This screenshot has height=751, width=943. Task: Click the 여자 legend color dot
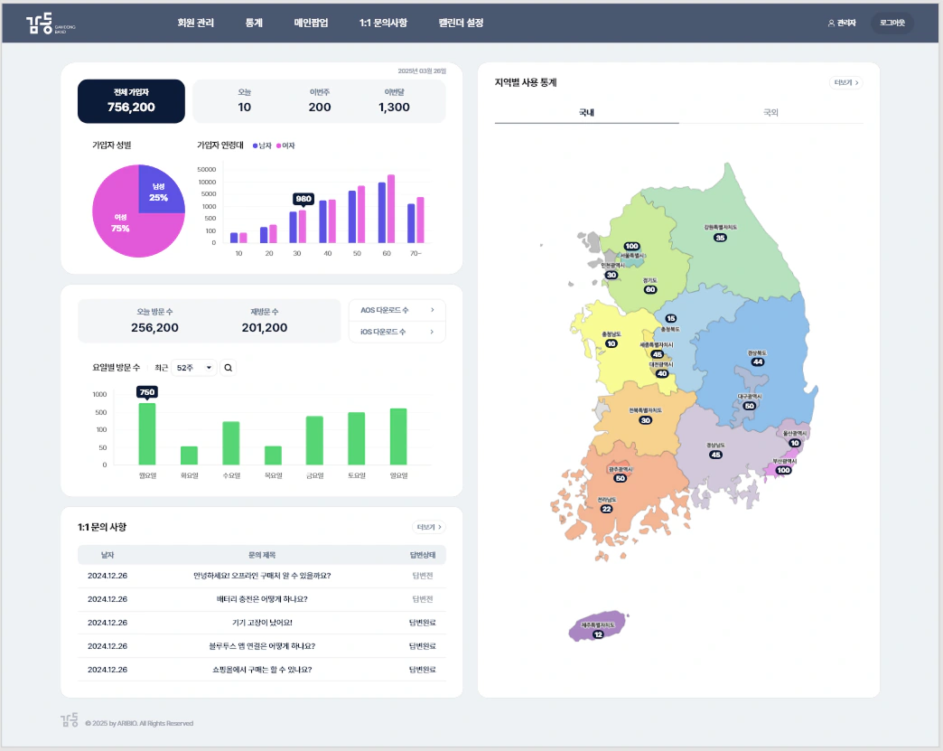point(278,146)
